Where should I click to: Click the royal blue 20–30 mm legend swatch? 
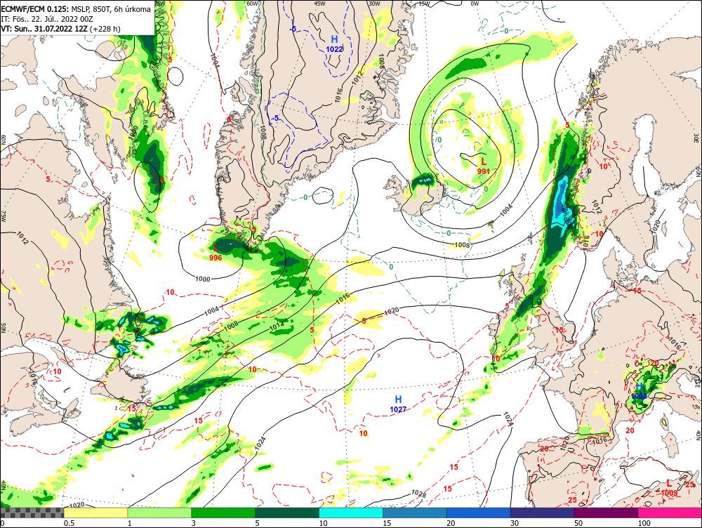point(479,513)
